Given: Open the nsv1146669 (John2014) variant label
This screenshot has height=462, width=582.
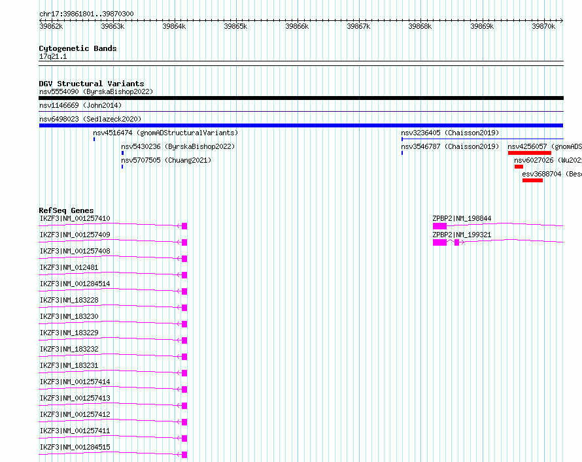Looking at the screenshot, I should (80, 105).
